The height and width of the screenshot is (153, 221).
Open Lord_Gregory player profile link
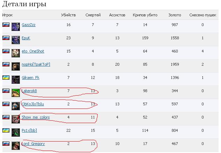(x=33, y=144)
